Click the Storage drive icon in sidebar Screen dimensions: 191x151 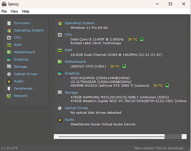tap(9, 67)
